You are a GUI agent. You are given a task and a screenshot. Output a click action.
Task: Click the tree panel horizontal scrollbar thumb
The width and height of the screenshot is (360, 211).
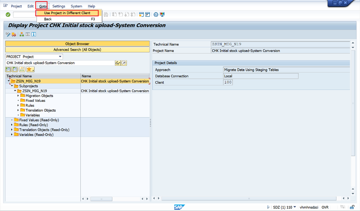coord(101,199)
